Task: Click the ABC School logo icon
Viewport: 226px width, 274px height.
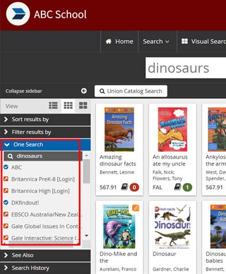Action: click(x=18, y=14)
